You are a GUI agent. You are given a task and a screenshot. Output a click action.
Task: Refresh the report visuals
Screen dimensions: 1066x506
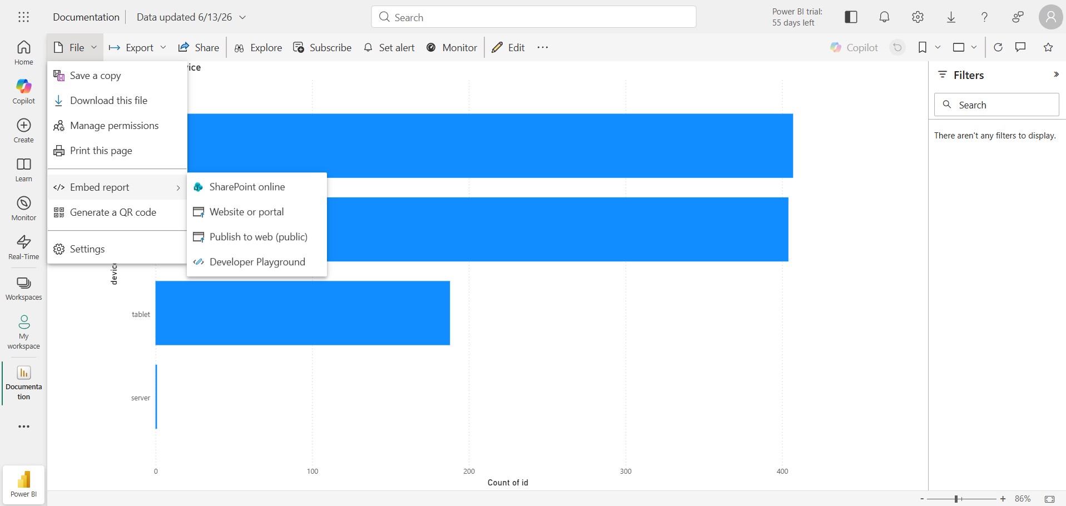pos(998,47)
